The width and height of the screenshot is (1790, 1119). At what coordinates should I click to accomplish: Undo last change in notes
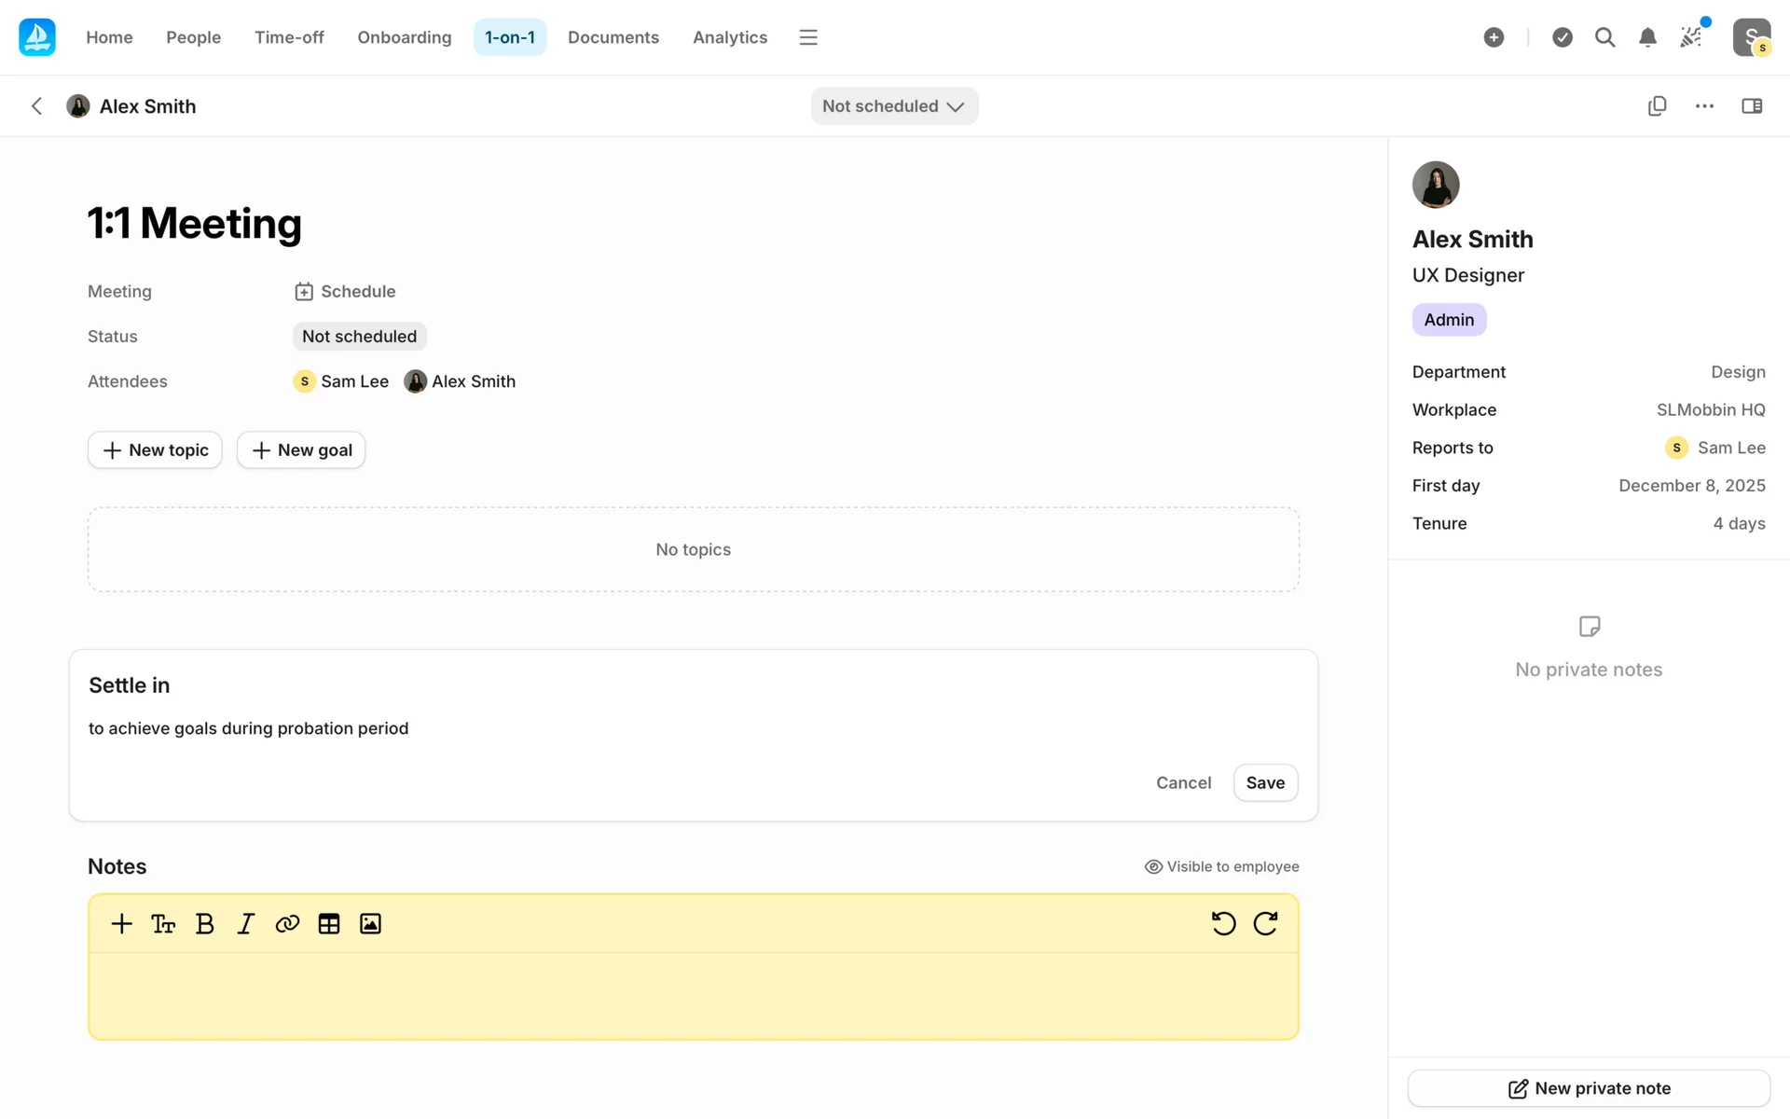[1223, 923]
